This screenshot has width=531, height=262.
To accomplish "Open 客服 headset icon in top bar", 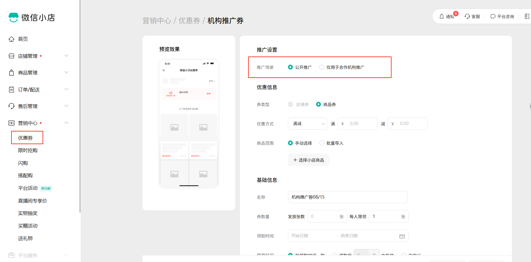I will tap(467, 16).
